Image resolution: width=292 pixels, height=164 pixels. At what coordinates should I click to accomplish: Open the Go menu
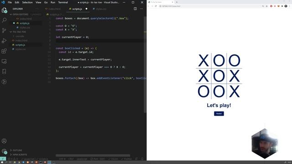[x=46, y=2]
